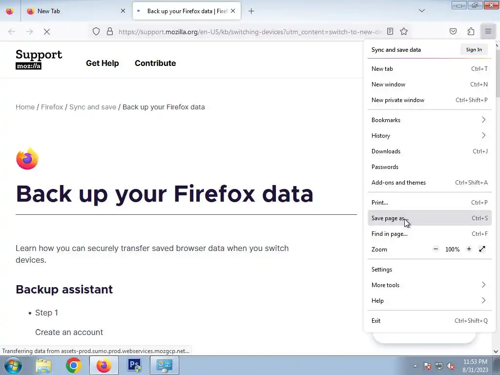Open the Windows Start button
The height and width of the screenshot is (375, 500).
13,365
